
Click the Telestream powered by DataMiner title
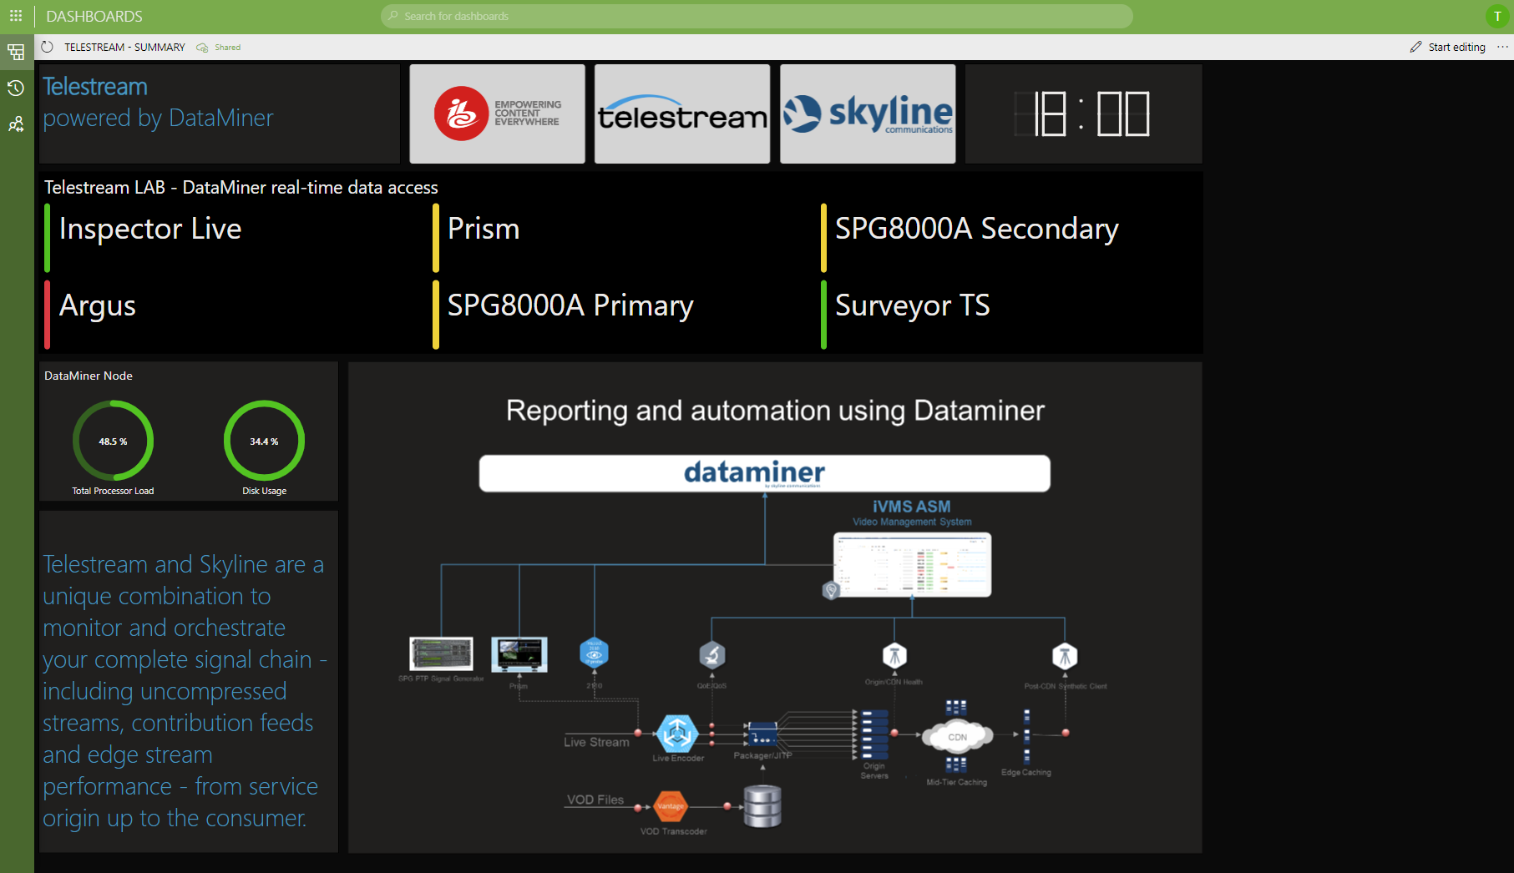pyautogui.click(x=158, y=102)
